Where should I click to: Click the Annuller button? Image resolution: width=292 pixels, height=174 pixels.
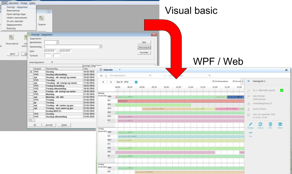pyautogui.click(x=49, y=125)
